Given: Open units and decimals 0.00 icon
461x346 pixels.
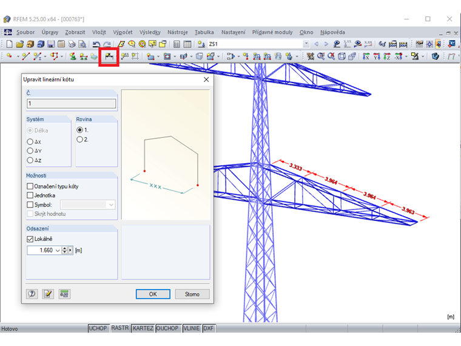Looking at the screenshot, I should (x=64, y=294).
